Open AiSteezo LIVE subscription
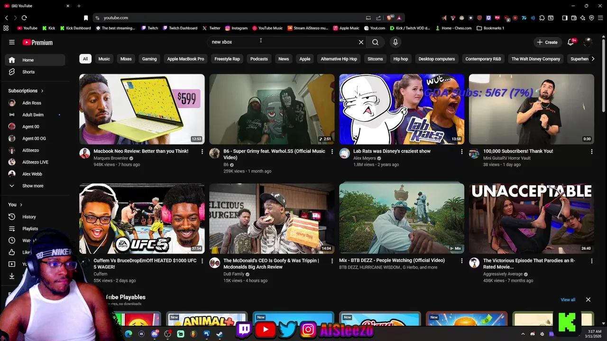This screenshot has height=341, width=607. point(35,162)
